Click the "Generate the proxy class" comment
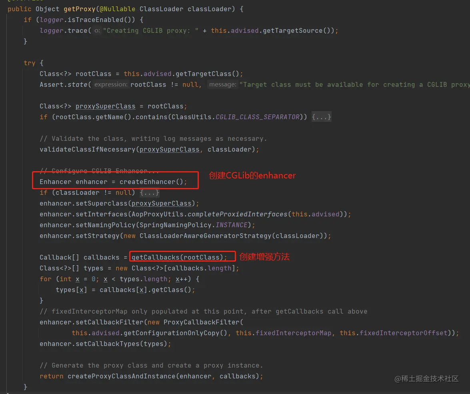This screenshot has width=470, height=394. tap(151, 365)
